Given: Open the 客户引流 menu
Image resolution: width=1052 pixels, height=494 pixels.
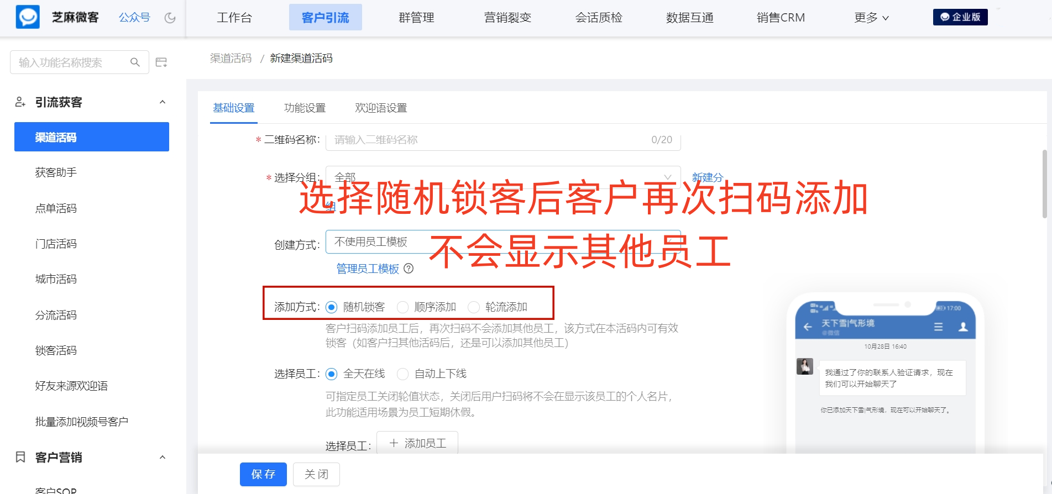Looking at the screenshot, I should coord(326,18).
